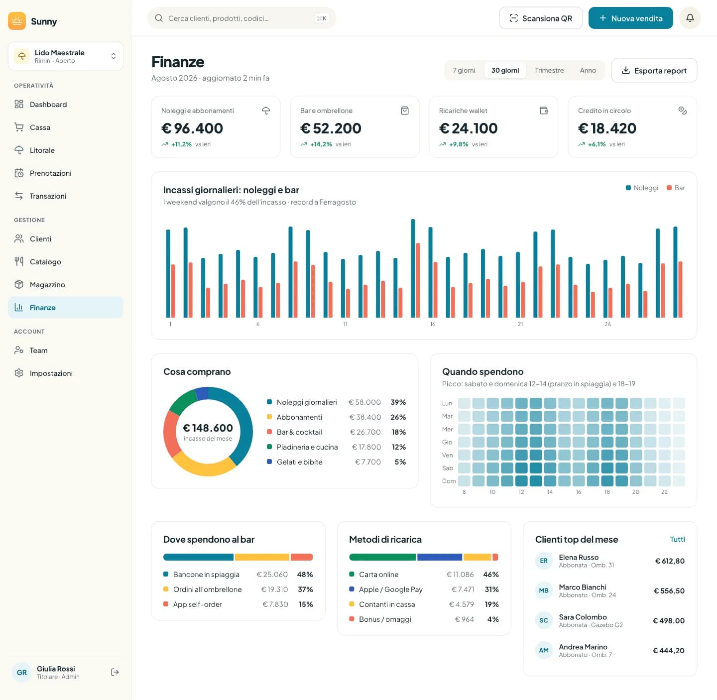Click App self-order row
This screenshot has height=700, width=717.
tap(238, 604)
